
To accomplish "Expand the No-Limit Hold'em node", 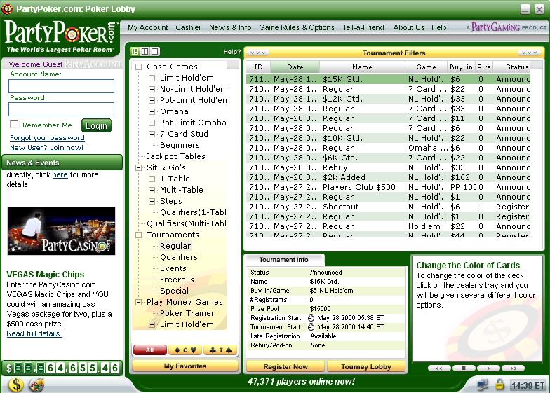I will pos(152,89).
